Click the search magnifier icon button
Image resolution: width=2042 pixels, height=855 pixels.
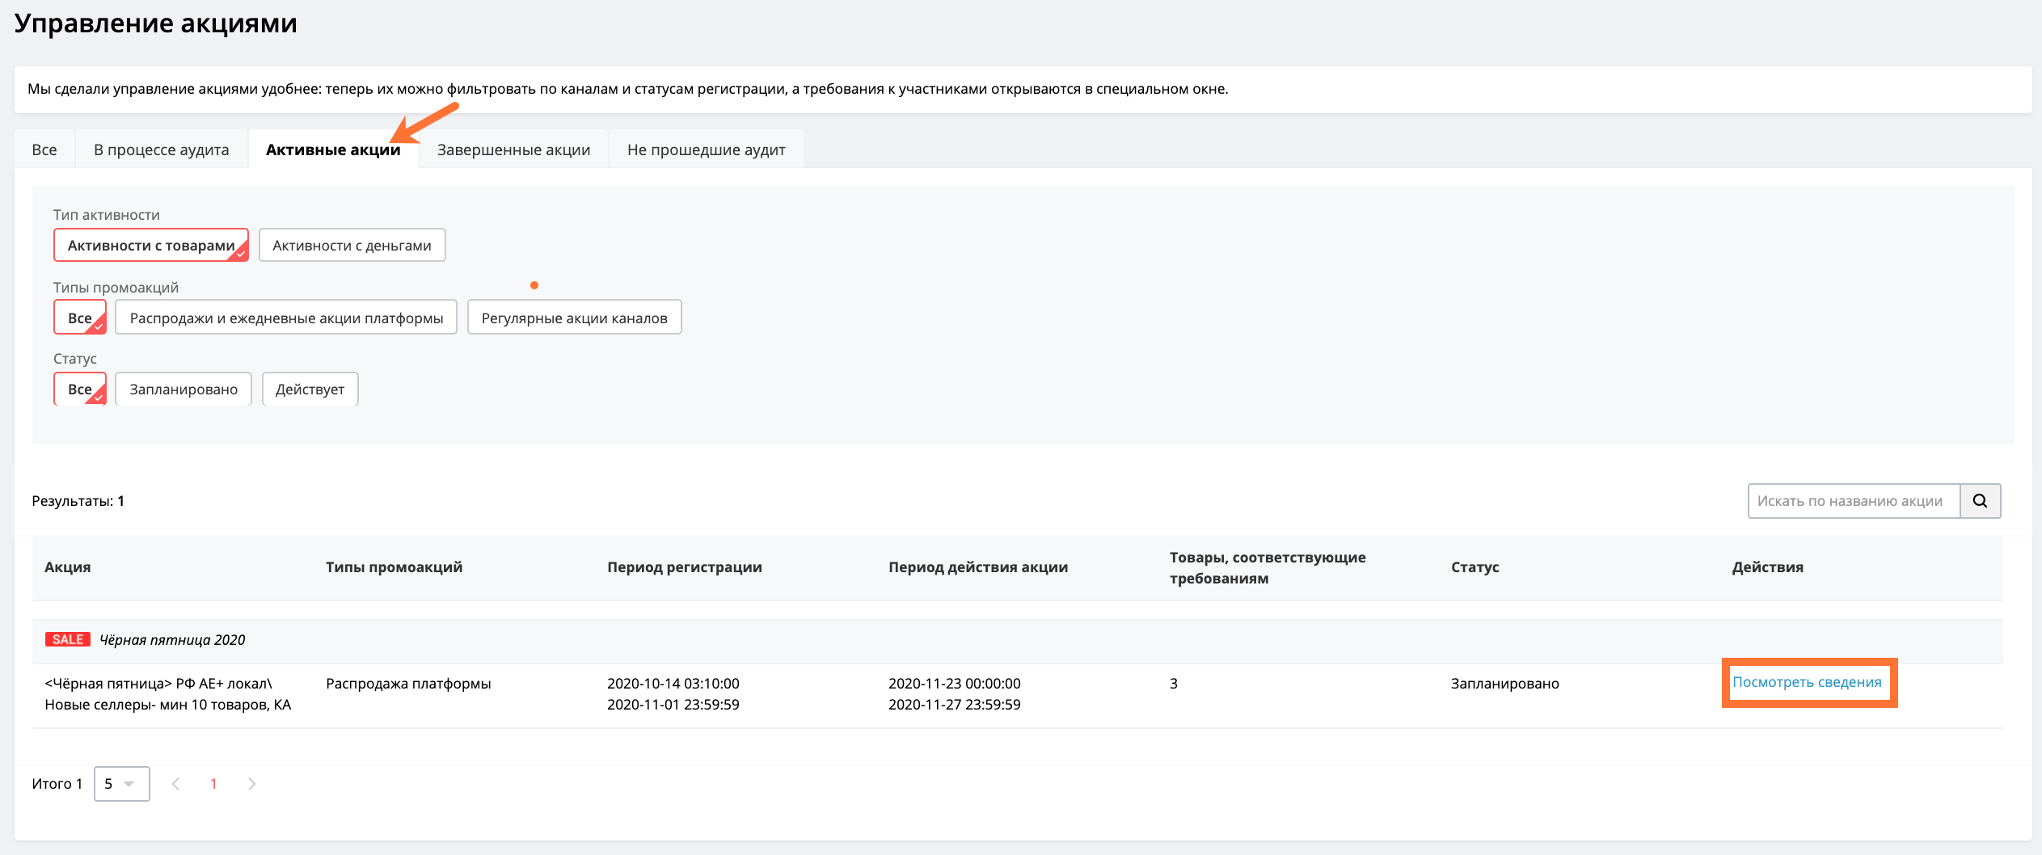coord(1980,501)
